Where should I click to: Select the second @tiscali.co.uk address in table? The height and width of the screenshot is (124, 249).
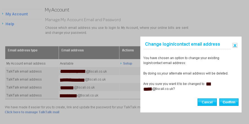[x=83, y=79]
